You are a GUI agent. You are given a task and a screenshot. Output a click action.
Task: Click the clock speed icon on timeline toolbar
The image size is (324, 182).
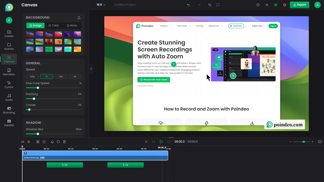click(x=44, y=142)
